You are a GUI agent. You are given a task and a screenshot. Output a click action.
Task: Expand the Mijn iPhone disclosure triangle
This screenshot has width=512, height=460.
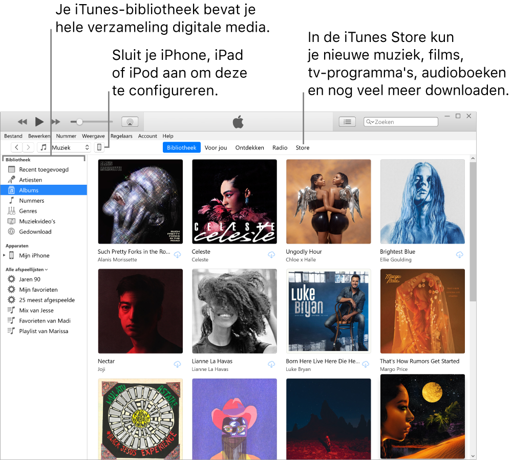[4, 255]
